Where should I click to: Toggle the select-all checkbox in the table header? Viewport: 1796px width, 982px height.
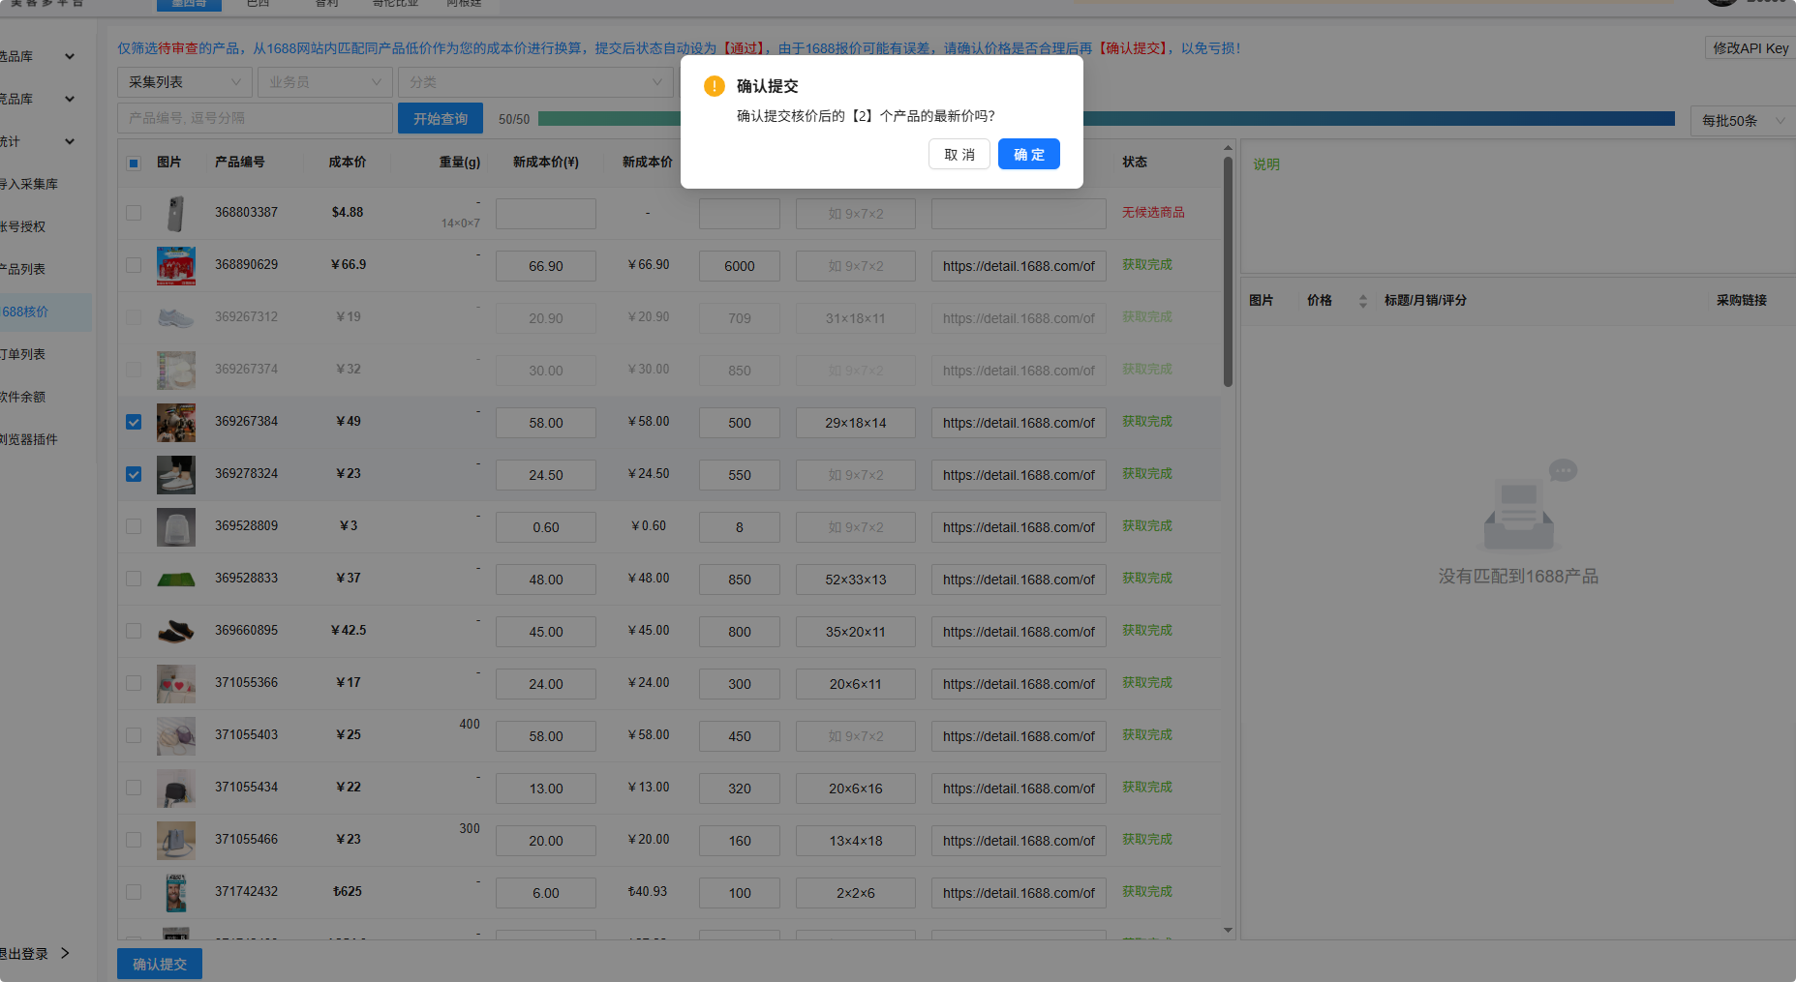pos(134,163)
